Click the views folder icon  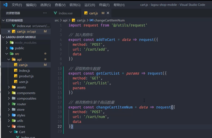(x=14, y=126)
